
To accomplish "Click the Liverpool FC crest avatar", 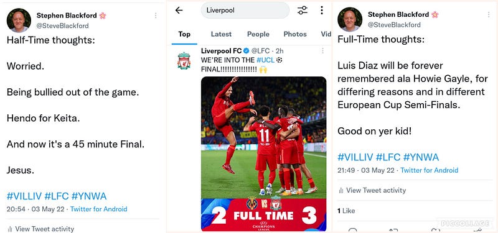I will coord(184,60).
